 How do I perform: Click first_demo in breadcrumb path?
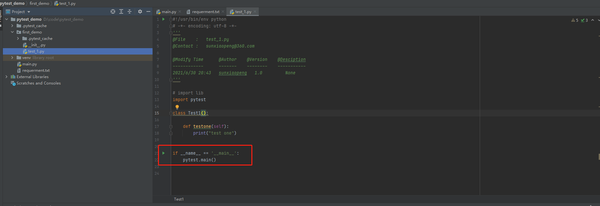click(39, 3)
